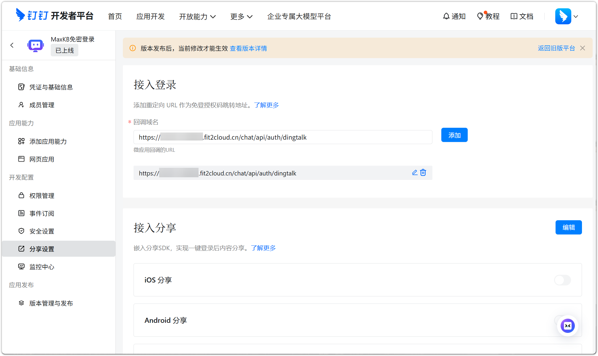Edit the callback URL with the pencil icon
Viewport: 598px width, 356px height.
415,173
